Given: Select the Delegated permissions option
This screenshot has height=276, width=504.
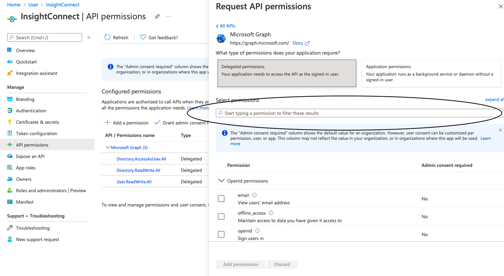Looking at the screenshot, I should 287,73.
